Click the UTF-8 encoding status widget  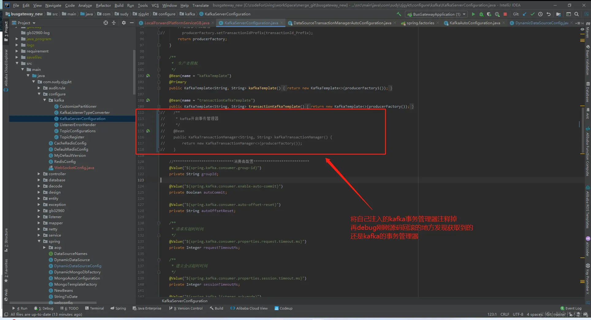518,314
